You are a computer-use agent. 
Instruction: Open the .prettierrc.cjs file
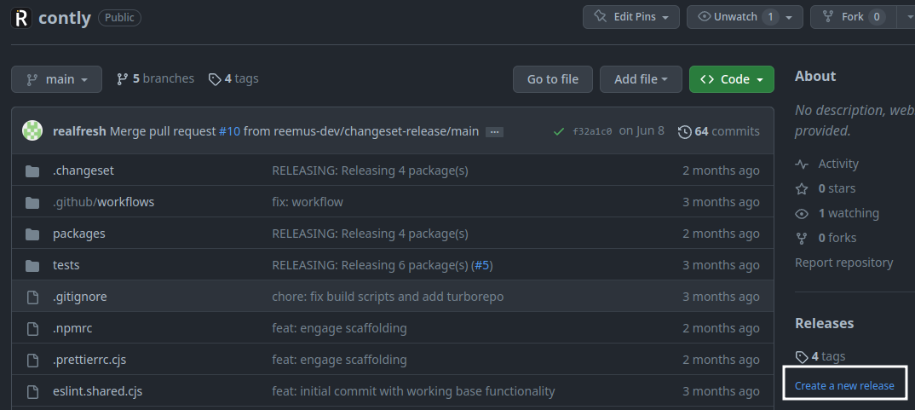click(89, 360)
